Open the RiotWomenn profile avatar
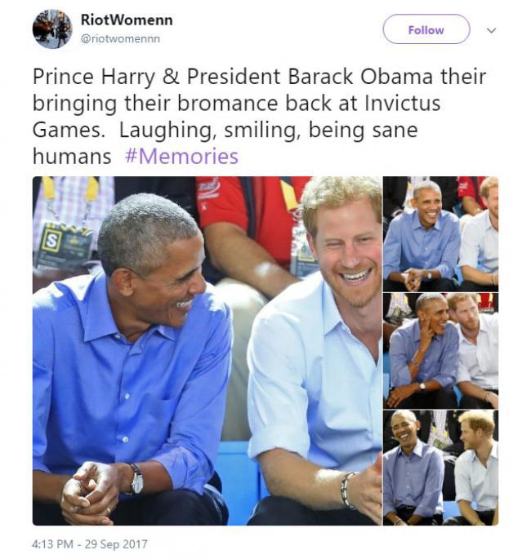Viewport: 531px width, 559px height. (52, 29)
